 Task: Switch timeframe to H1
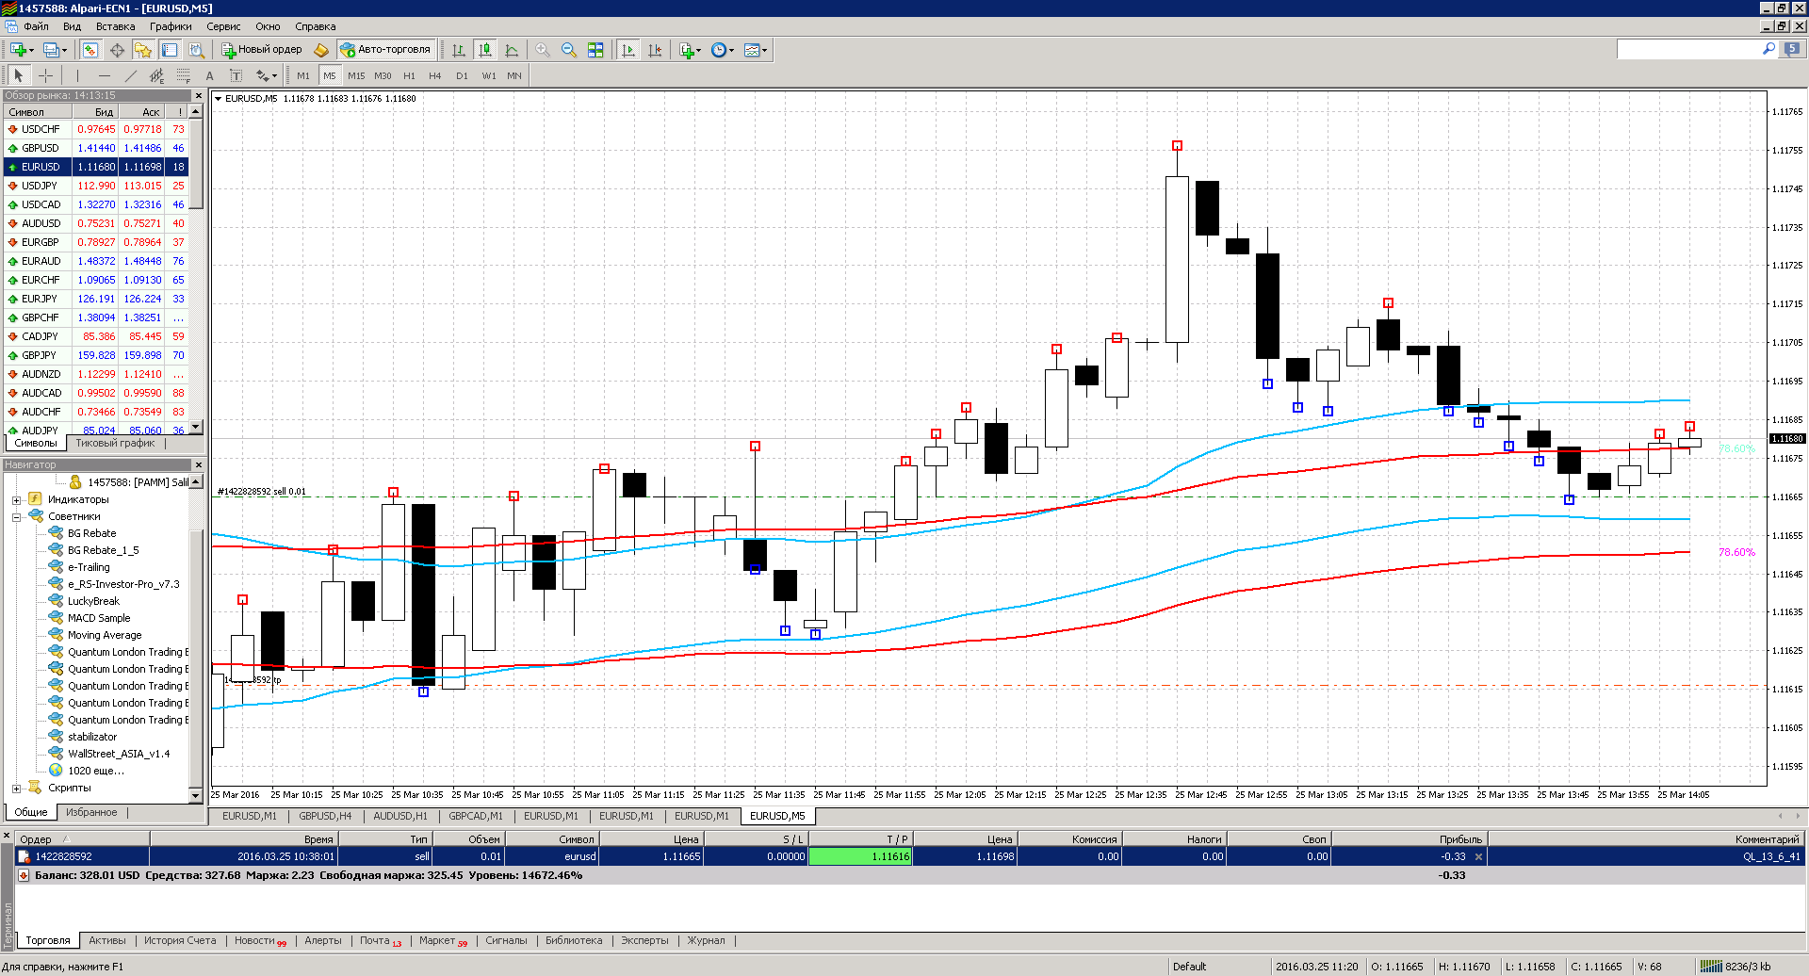[409, 75]
